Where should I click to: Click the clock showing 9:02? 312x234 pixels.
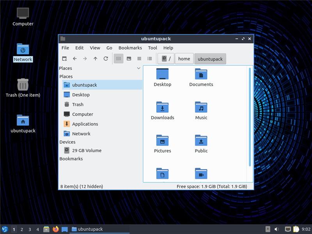306,229
